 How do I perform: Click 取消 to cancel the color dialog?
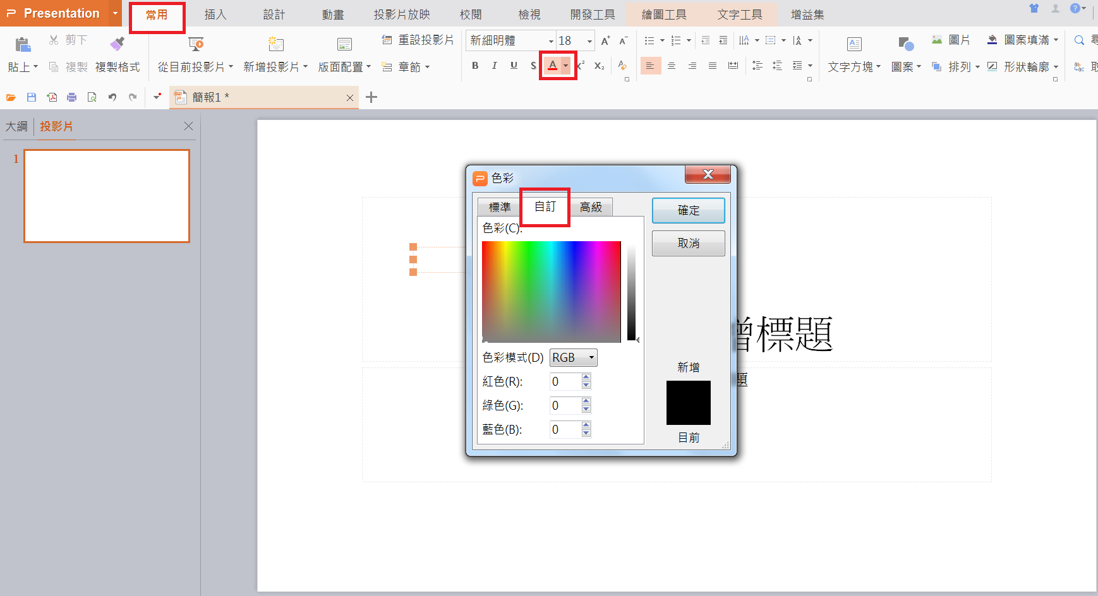click(x=689, y=243)
